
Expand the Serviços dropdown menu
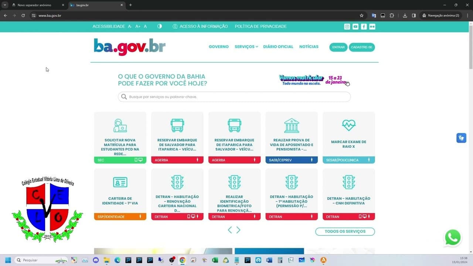coord(246,47)
